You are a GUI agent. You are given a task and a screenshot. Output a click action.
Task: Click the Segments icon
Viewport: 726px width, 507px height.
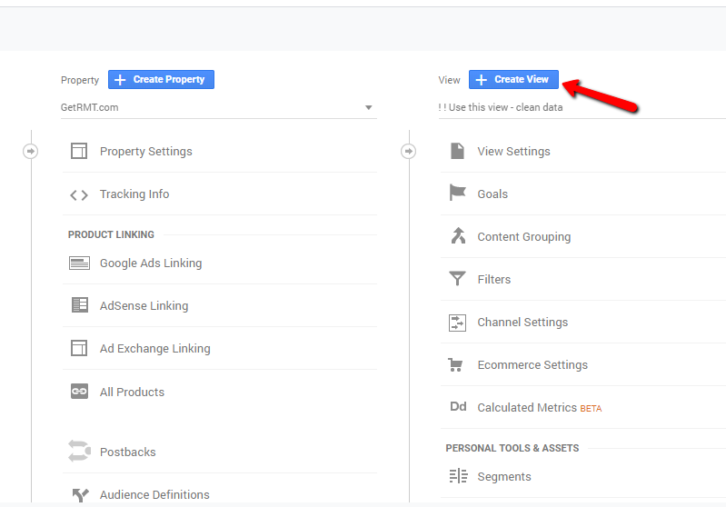[x=458, y=475]
